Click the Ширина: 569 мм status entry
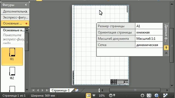The image size is (175, 98). 43,96
